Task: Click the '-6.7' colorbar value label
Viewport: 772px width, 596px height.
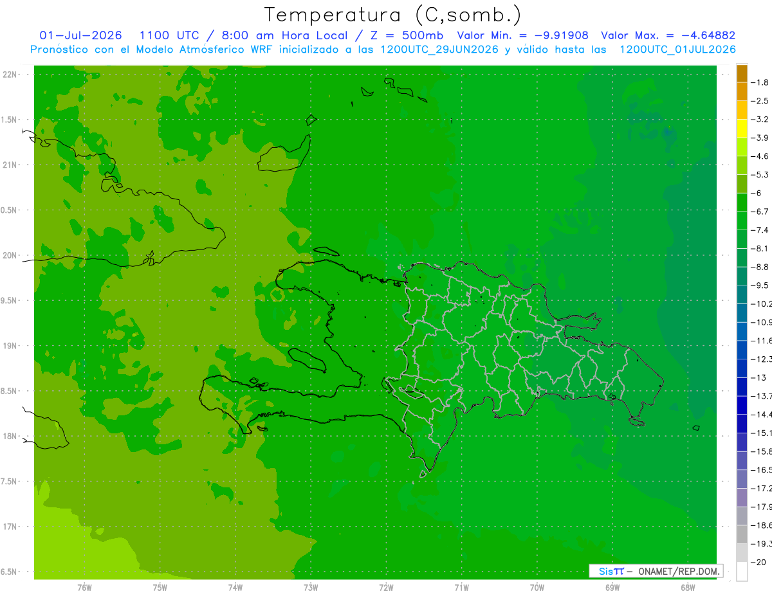Action: click(760, 212)
